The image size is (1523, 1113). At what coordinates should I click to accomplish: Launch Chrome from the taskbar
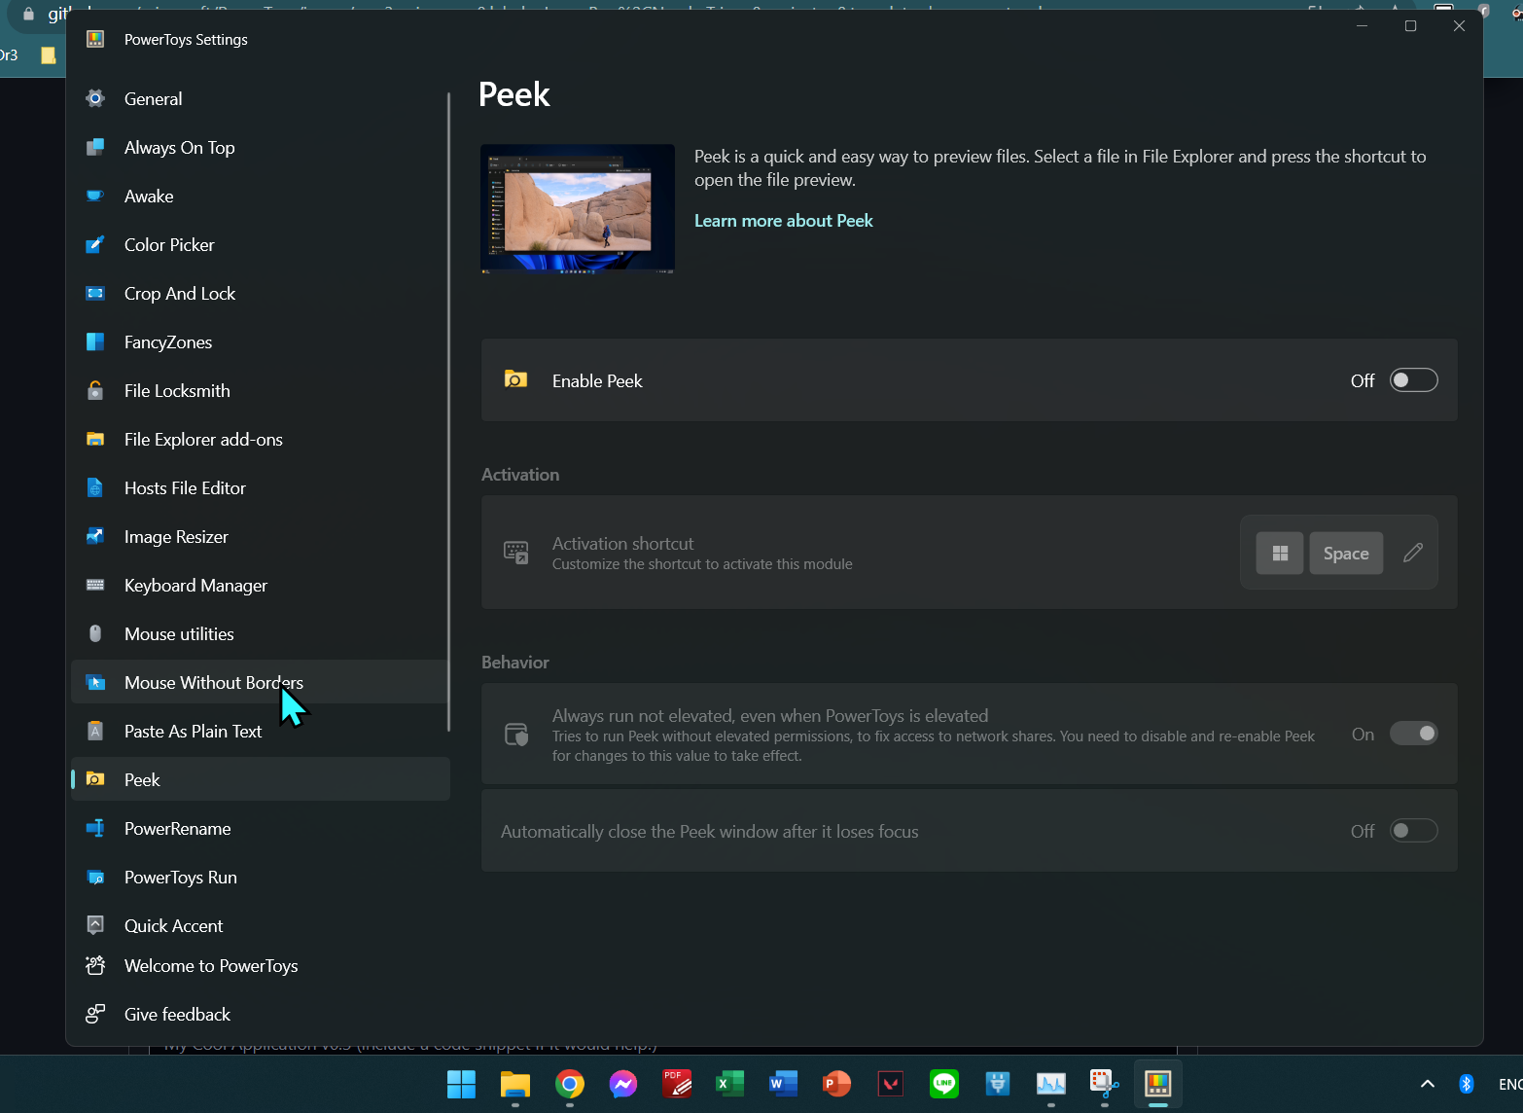(x=569, y=1084)
